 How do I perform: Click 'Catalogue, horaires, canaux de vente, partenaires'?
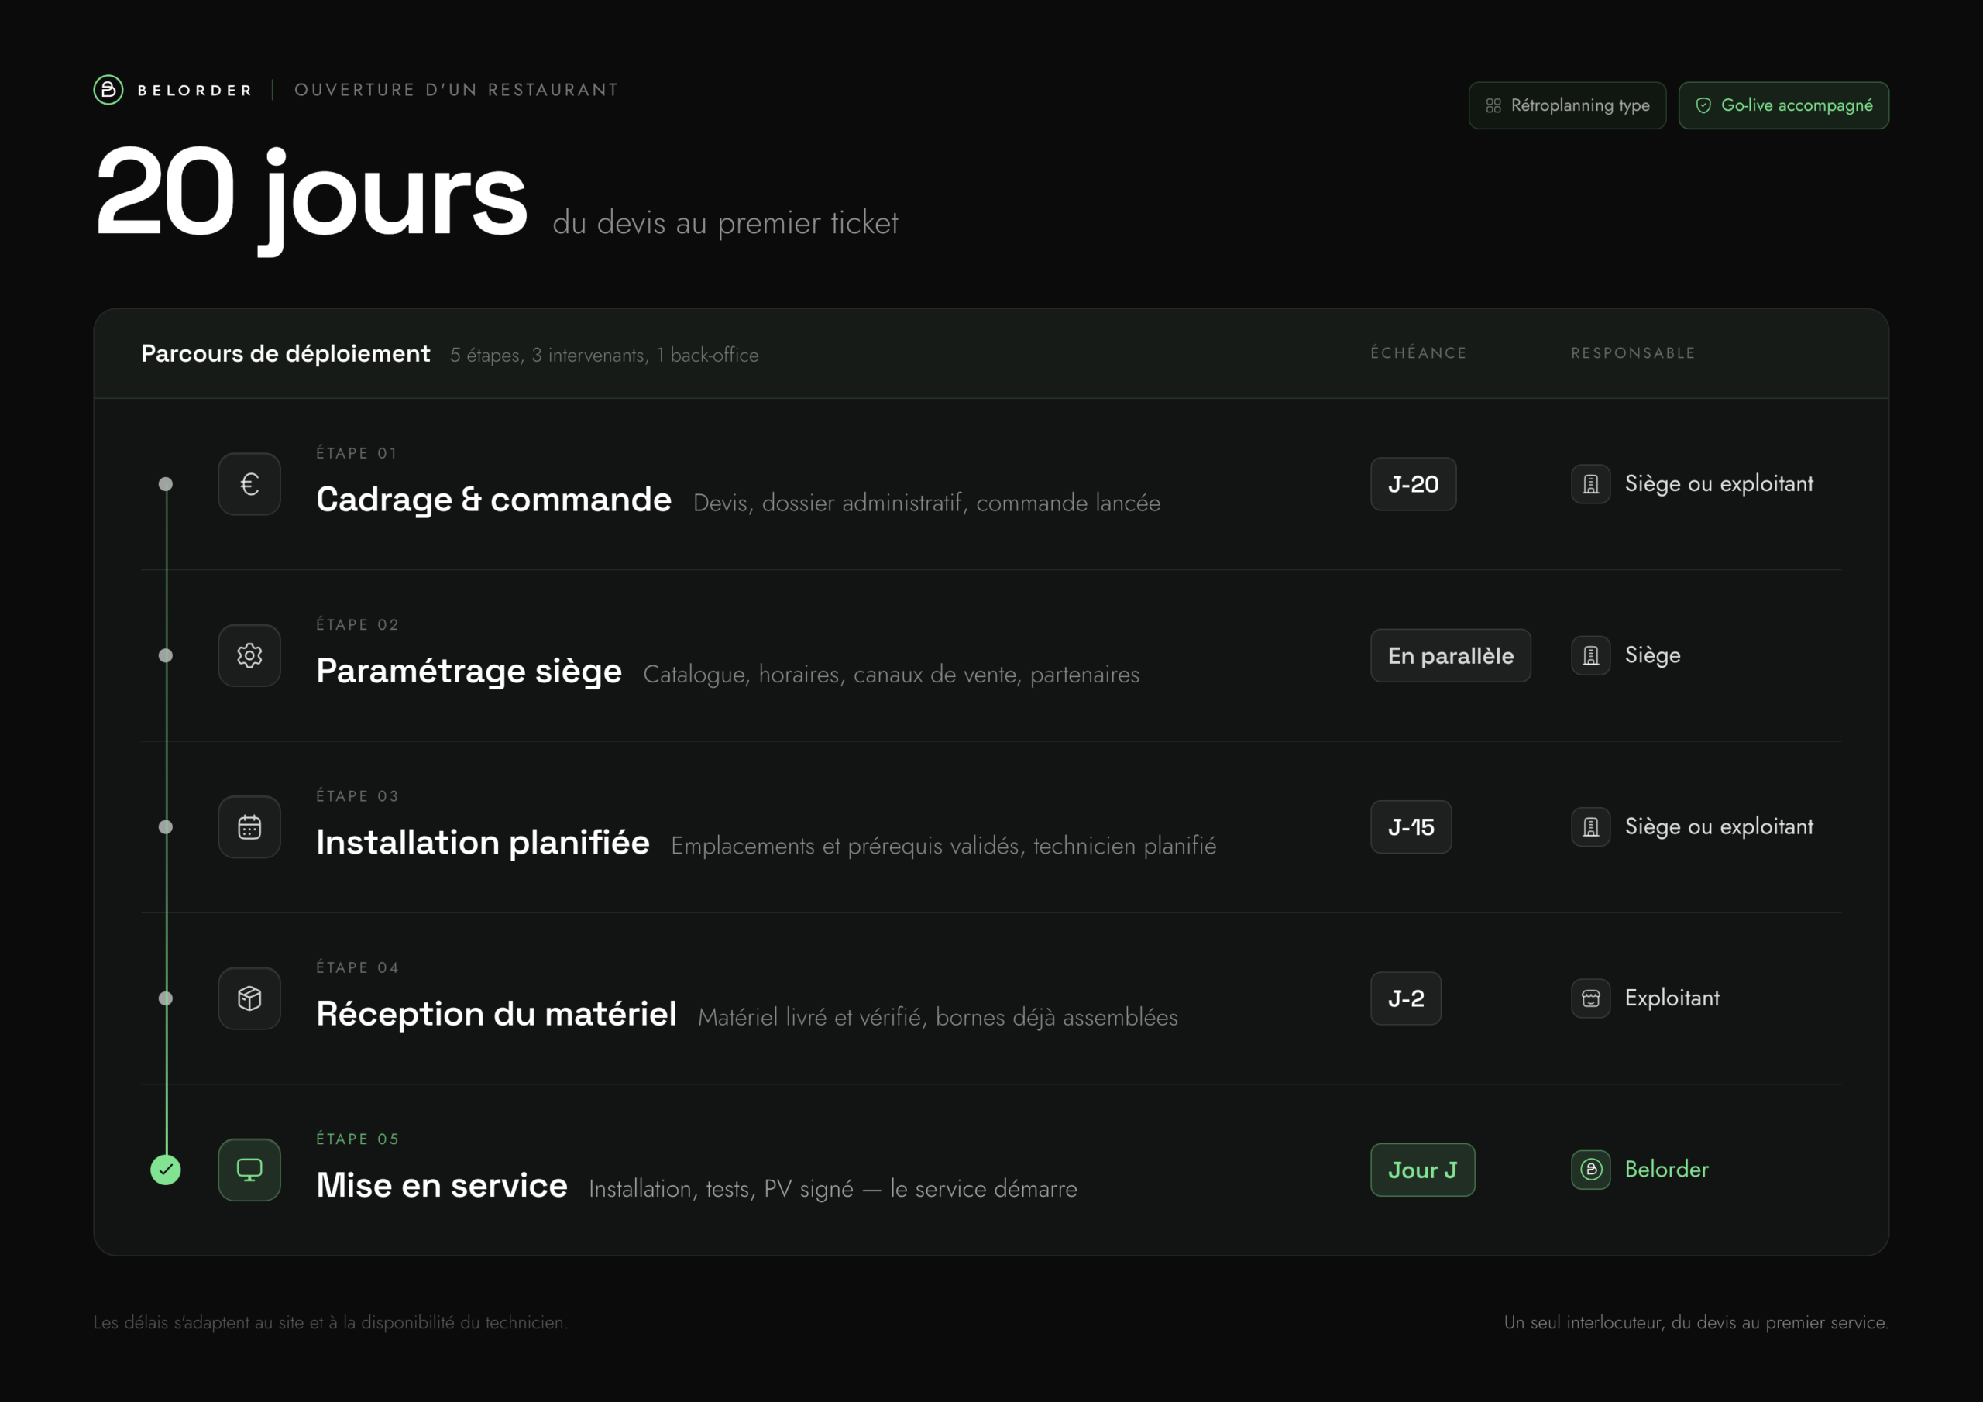pyautogui.click(x=892, y=675)
